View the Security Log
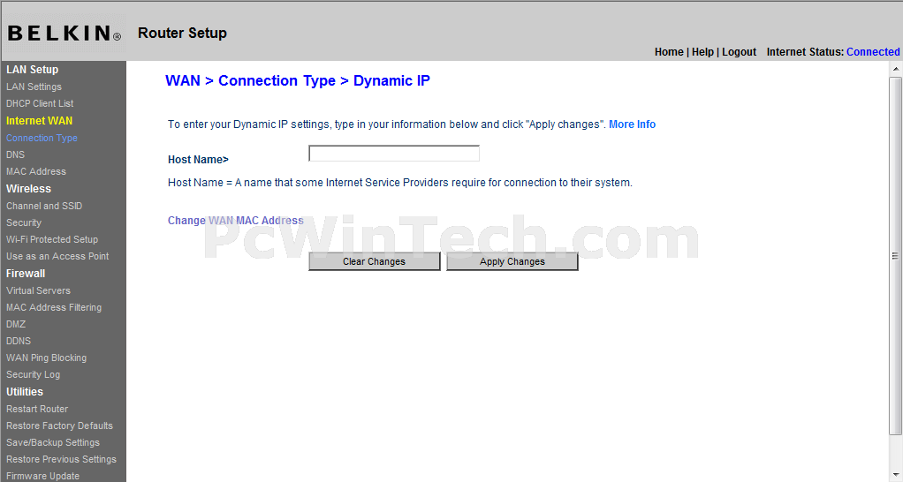 pos(33,374)
